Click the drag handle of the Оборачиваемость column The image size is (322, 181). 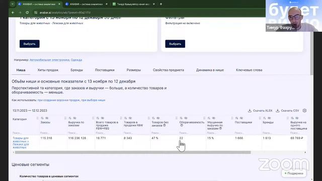tap(177, 118)
